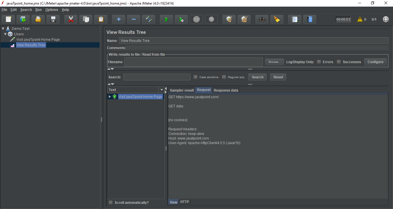Click the Demo Test flask icon
Viewport: 393px width, 209px height.
click(x=8, y=29)
